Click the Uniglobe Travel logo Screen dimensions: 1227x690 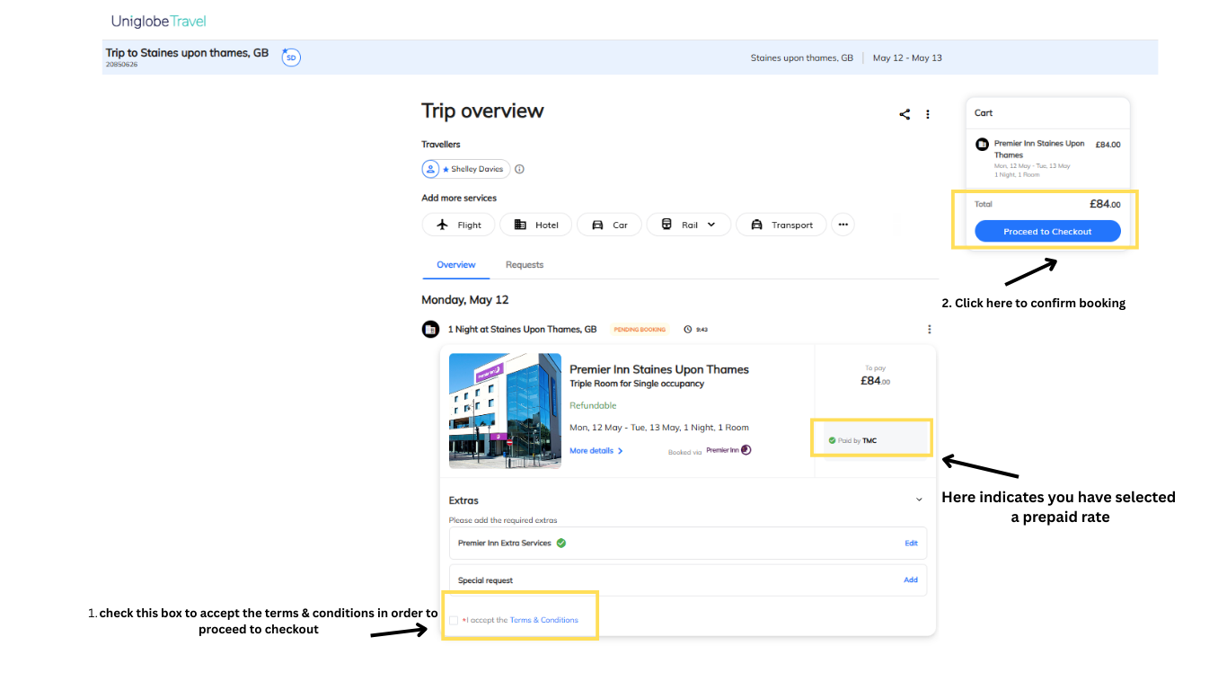coord(159,21)
